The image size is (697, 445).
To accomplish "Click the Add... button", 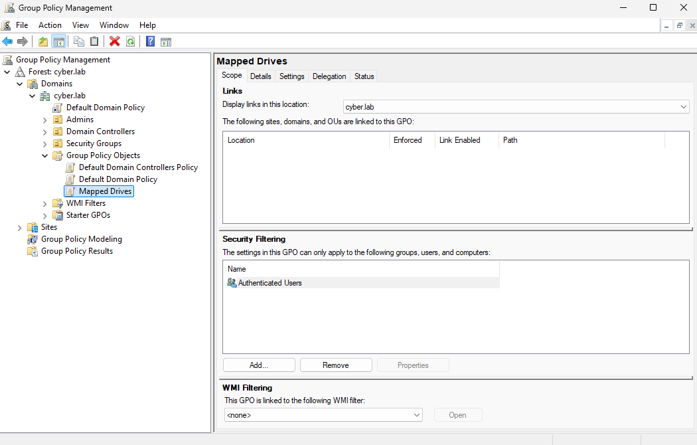I will [x=259, y=365].
